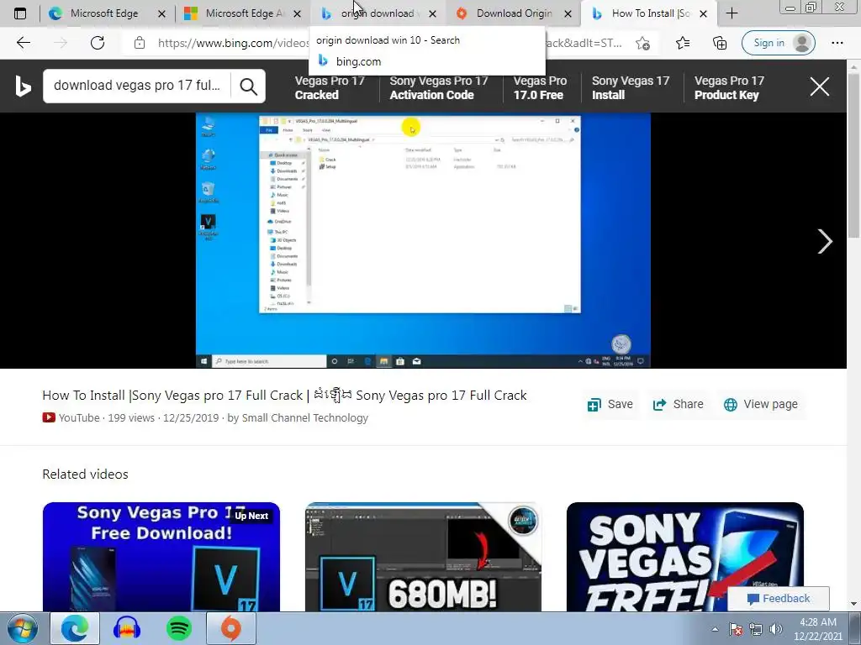Open Origin from the taskbar
Screen dimensions: 861x645
tap(231, 628)
